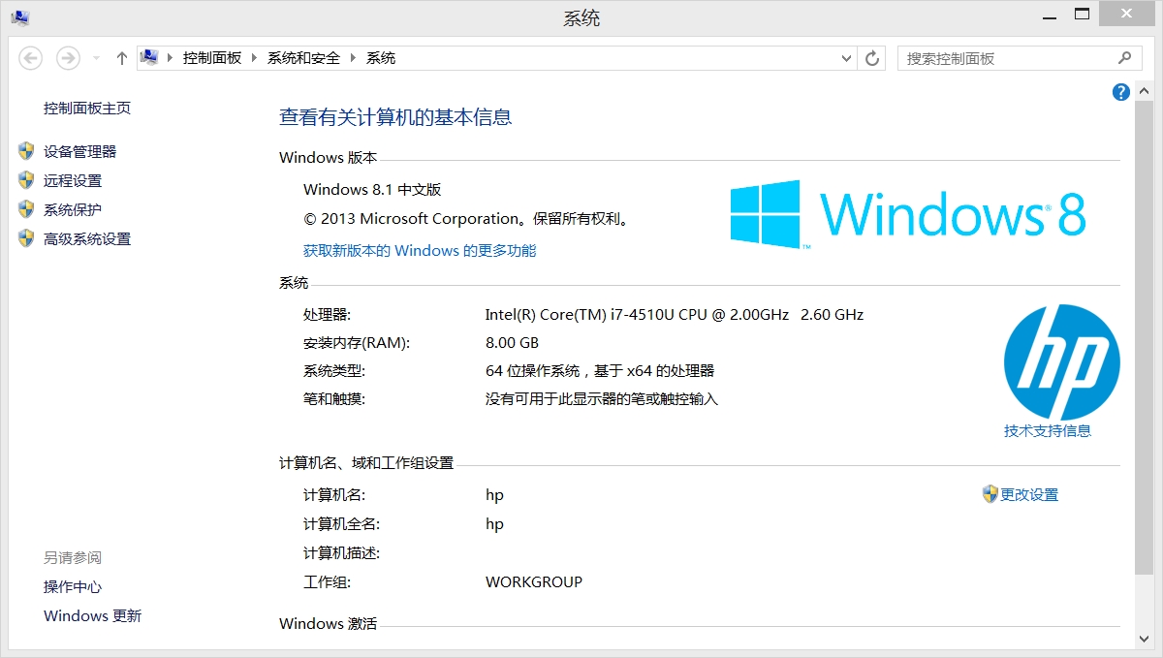Click the Forward navigation arrow
Screen dimensions: 1163x658
[x=67, y=58]
